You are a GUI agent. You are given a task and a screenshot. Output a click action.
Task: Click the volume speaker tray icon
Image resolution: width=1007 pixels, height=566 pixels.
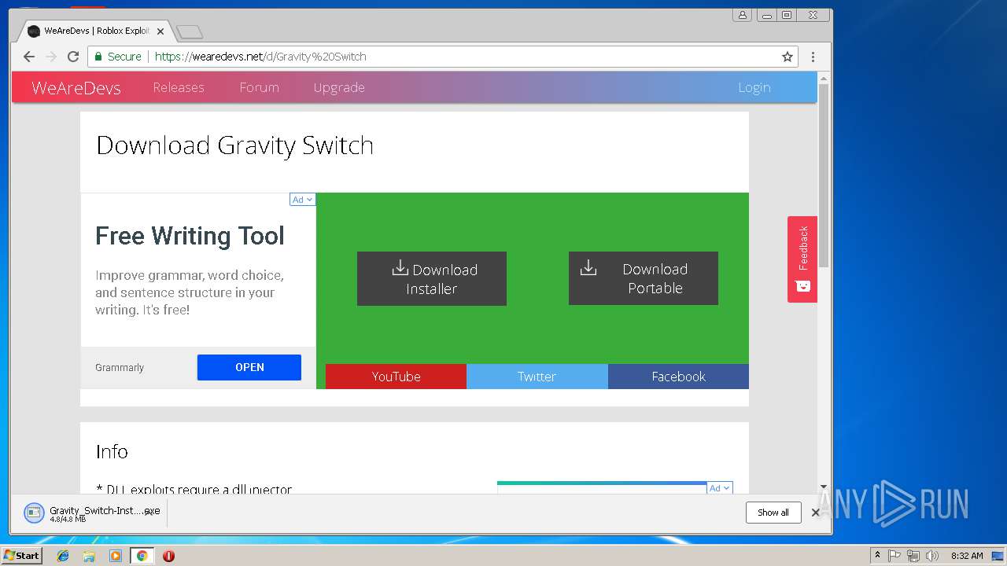932,556
